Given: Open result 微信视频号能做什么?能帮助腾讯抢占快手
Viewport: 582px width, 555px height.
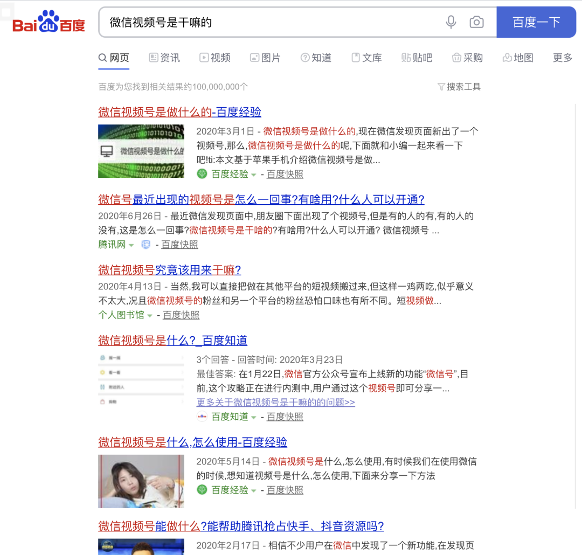Looking at the screenshot, I should [x=241, y=526].
